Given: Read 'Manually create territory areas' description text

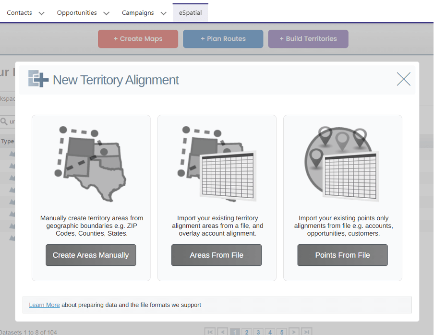Looking at the screenshot, I should coord(92,226).
